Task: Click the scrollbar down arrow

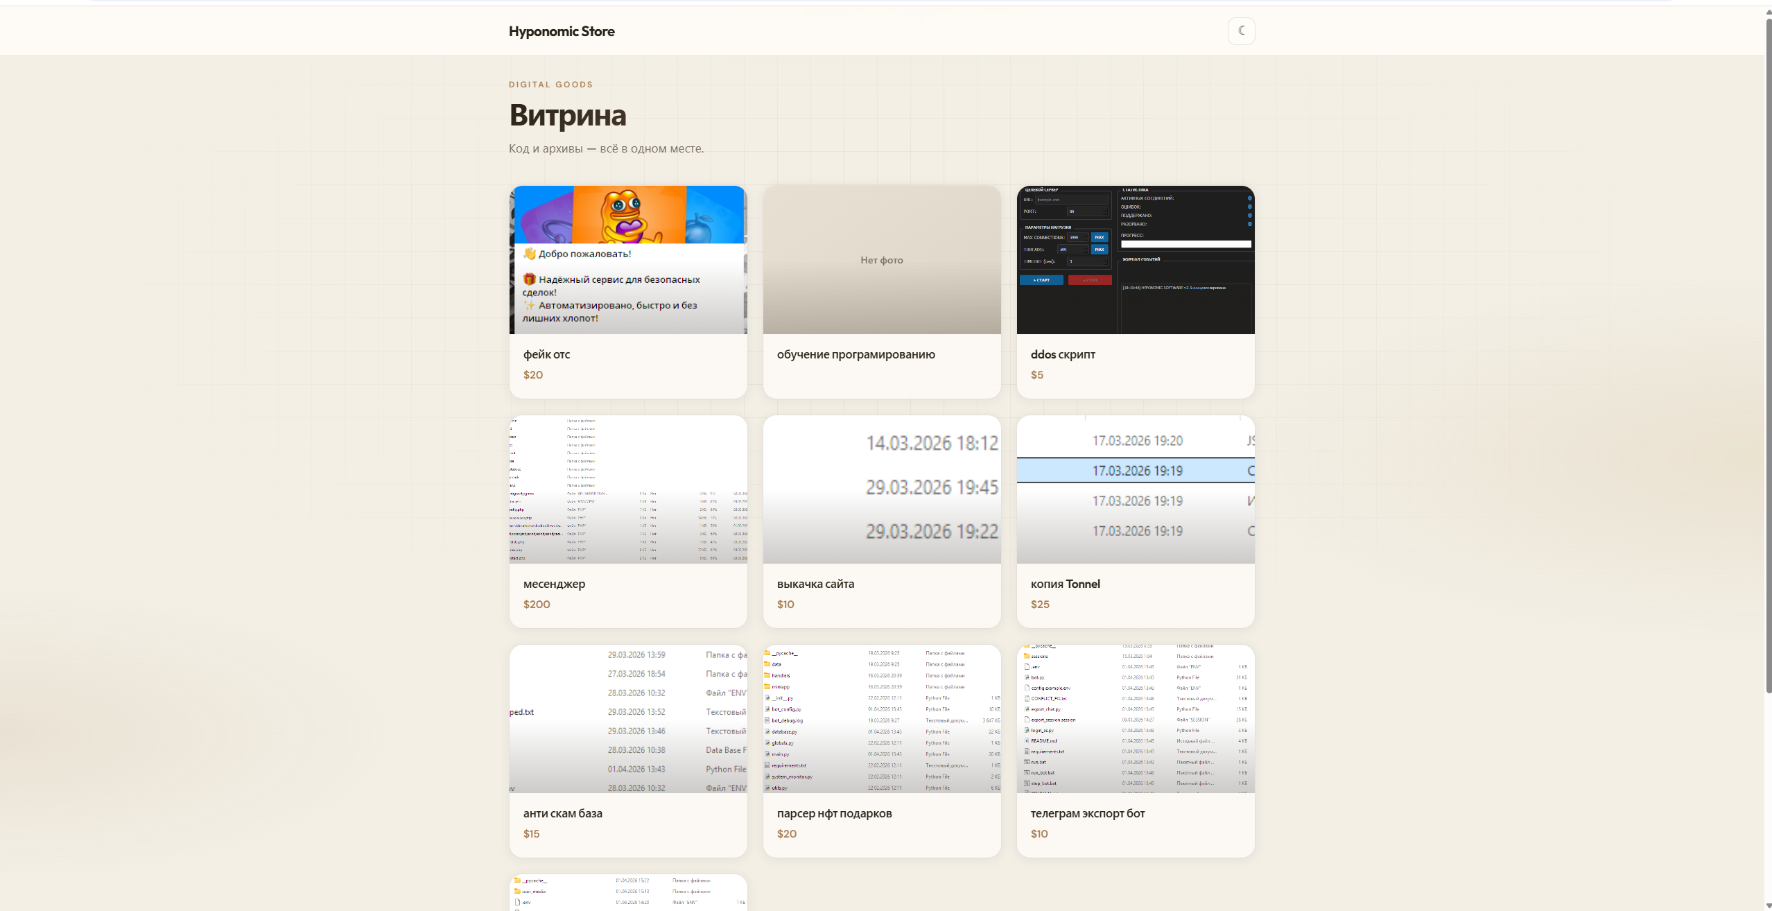Action: 1769,905
